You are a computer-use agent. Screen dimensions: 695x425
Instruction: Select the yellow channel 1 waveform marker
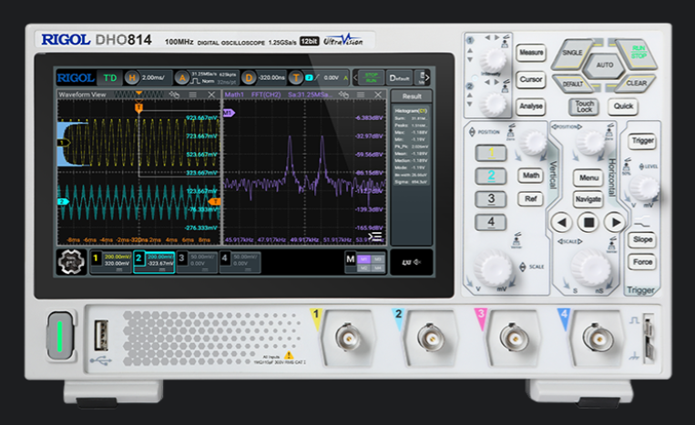pos(64,143)
